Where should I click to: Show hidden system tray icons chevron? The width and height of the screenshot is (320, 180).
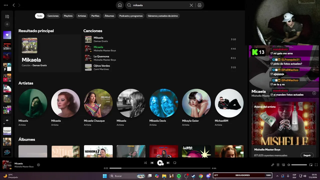click(x=277, y=176)
